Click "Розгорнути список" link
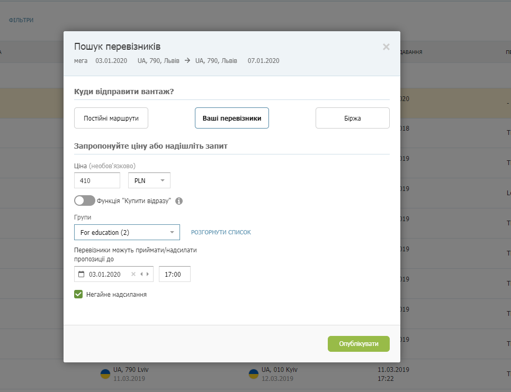Viewport: 511px width, 392px height. [221, 232]
